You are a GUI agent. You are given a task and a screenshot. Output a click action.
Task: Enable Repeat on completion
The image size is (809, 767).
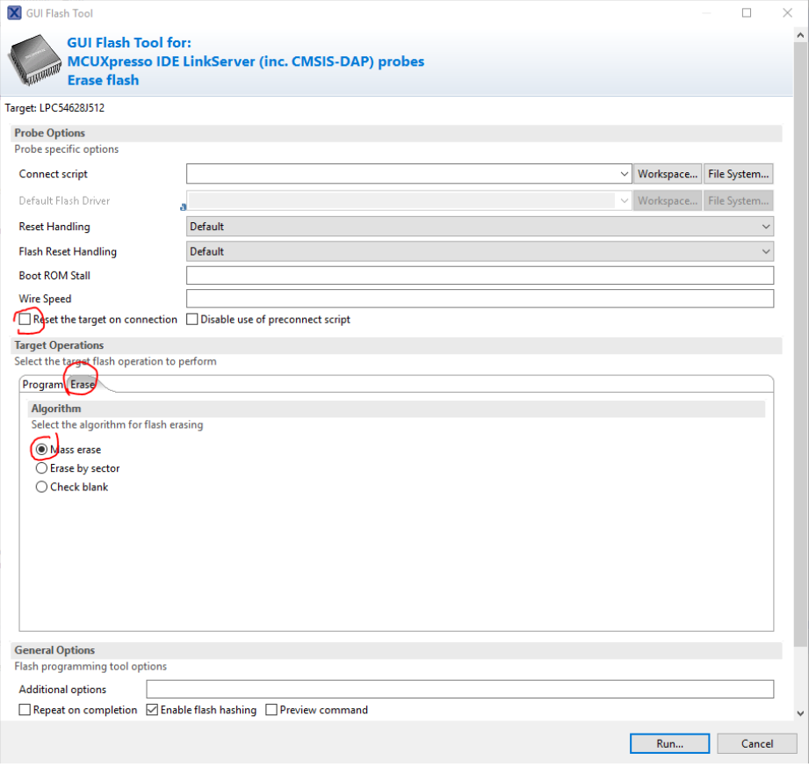click(24, 710)
